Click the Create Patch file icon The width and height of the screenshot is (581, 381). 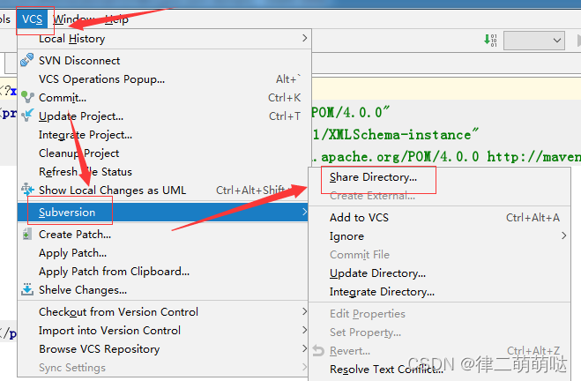point(26,234)
